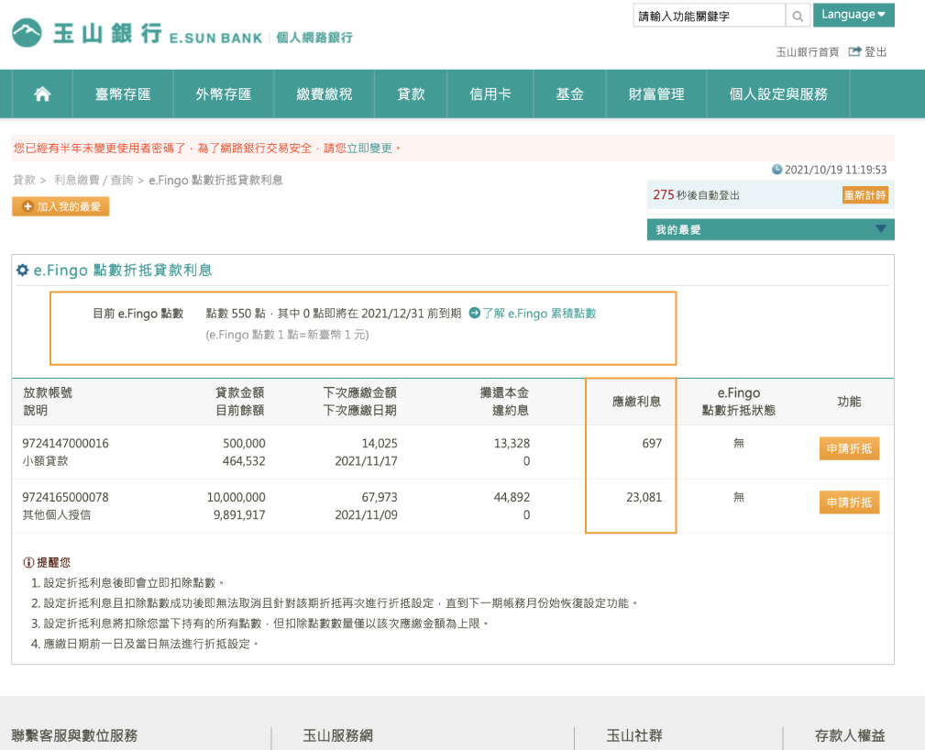
Task: Open the 財富管理 menu
Action: tap(656, 94)
